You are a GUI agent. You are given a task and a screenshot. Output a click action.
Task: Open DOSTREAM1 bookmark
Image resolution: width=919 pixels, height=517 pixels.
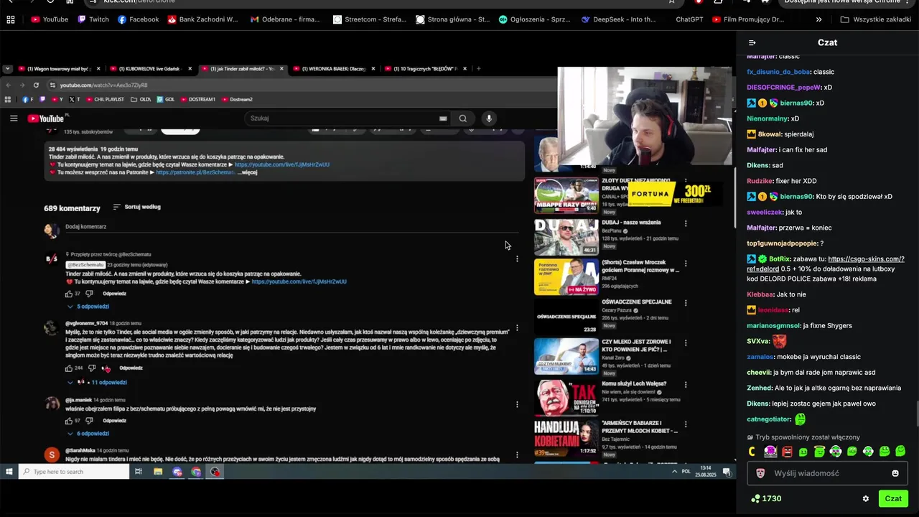point(197,99)
